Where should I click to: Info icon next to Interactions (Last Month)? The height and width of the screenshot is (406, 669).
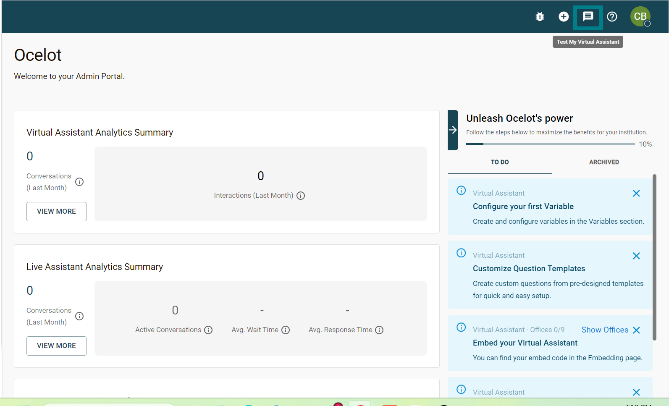tap(301, 196)
